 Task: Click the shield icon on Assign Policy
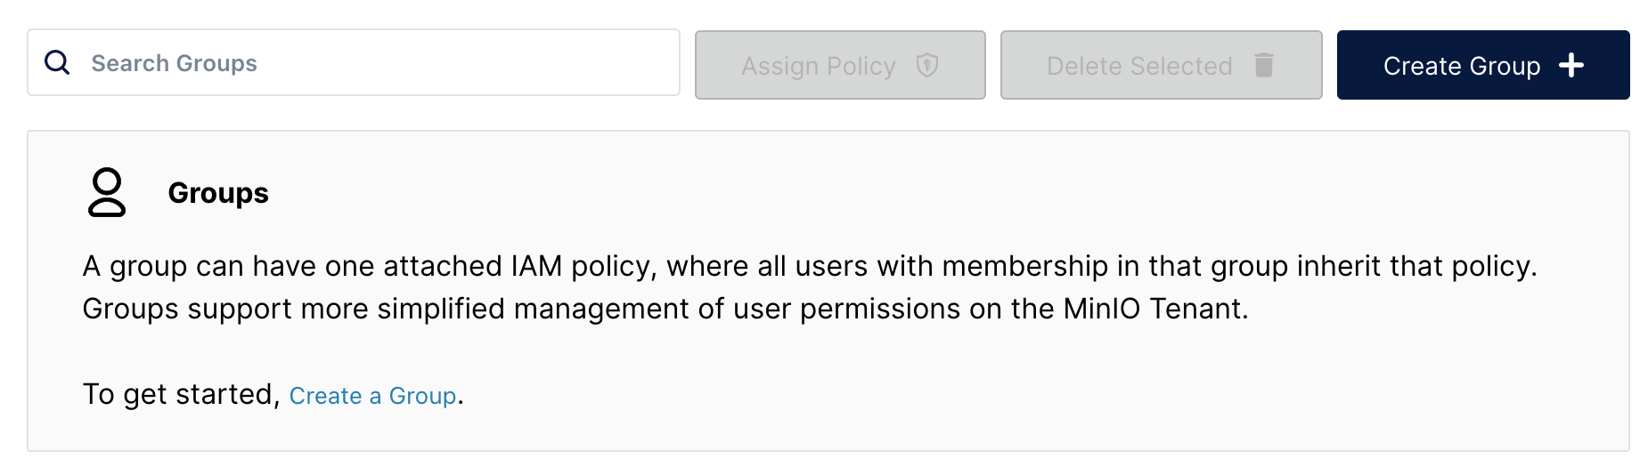pyautogui.click(x=927, y=65)
